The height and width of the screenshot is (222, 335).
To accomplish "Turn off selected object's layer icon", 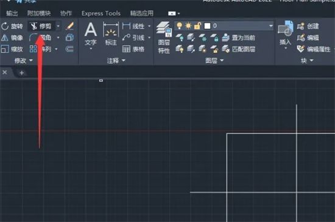I will click(180, 38).
